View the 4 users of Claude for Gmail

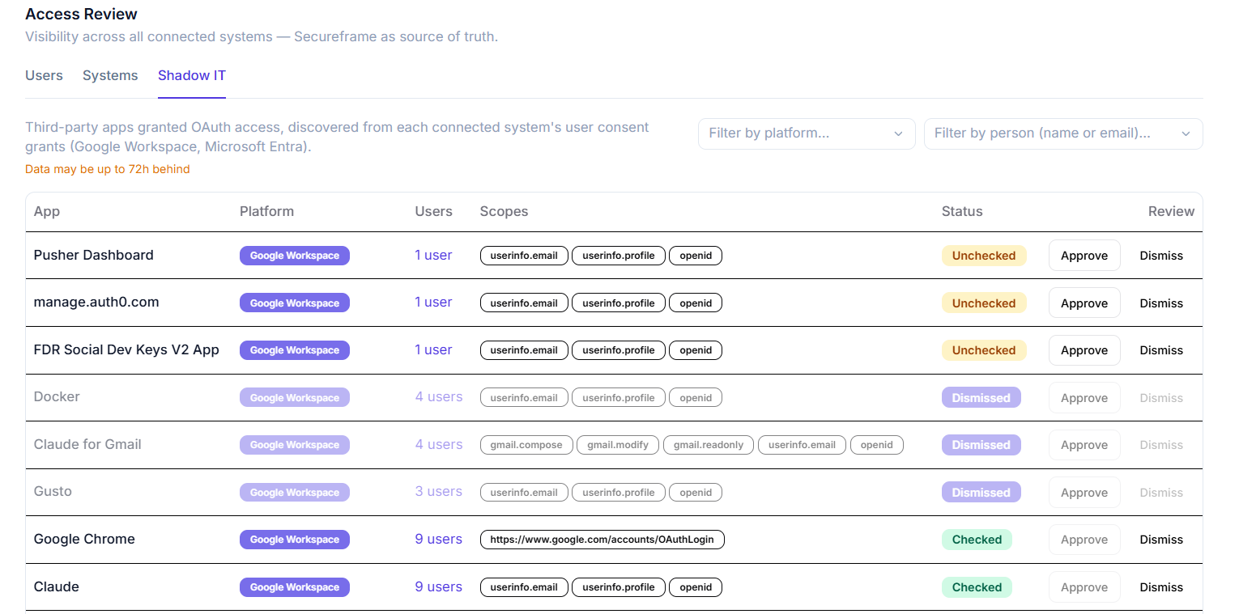tap(439, 444)
